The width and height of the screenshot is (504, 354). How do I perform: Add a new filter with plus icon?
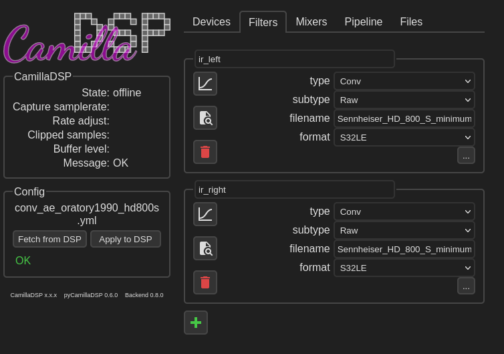196,323
